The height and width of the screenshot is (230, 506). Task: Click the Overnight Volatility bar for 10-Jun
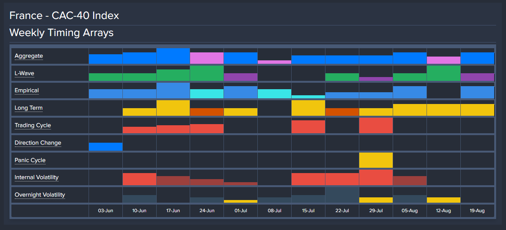(139, 199)
